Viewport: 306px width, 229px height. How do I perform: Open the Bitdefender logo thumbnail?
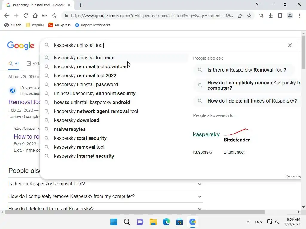pyautogui.click(x=237, y=135)
